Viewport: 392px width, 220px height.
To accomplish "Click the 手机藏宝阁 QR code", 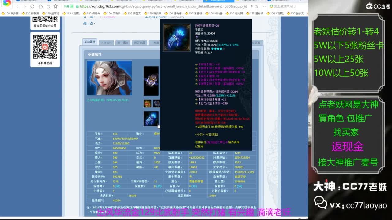I will point(45,47).
